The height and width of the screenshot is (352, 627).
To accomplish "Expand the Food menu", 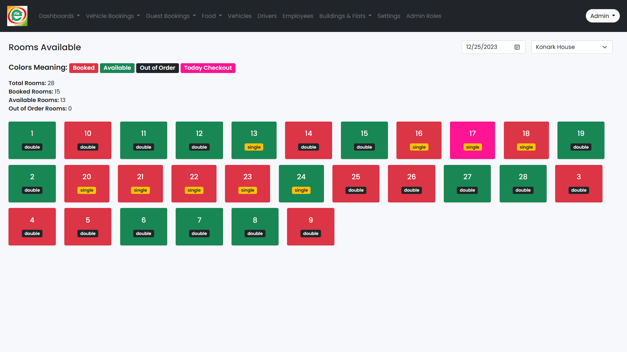I will point(211,16).
